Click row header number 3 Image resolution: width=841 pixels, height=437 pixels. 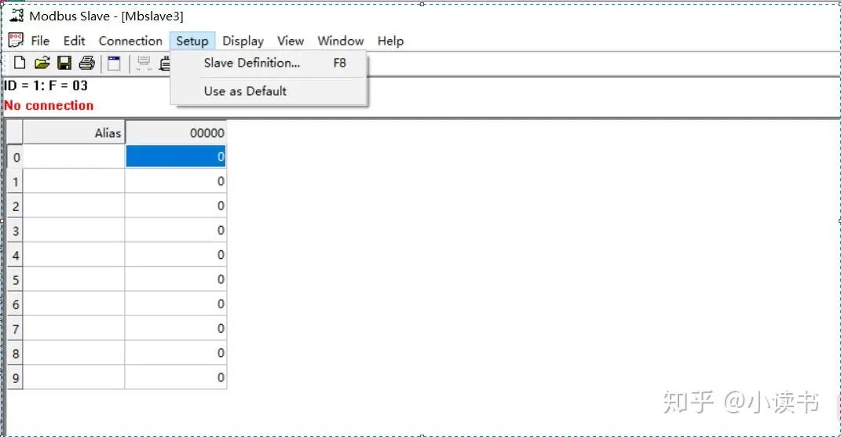coord(15,231)
